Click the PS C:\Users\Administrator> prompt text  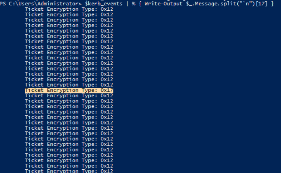(41, 4)
